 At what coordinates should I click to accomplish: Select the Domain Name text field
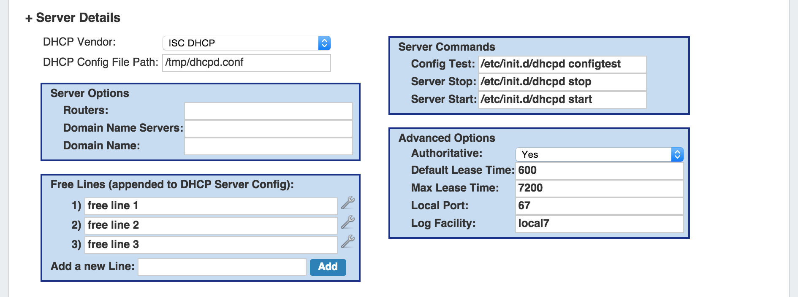coord(268,146)
